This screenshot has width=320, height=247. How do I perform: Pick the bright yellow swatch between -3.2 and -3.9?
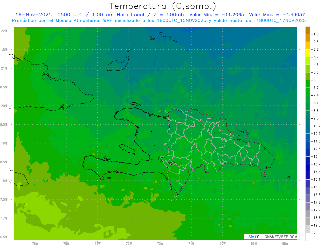(307, 53)
